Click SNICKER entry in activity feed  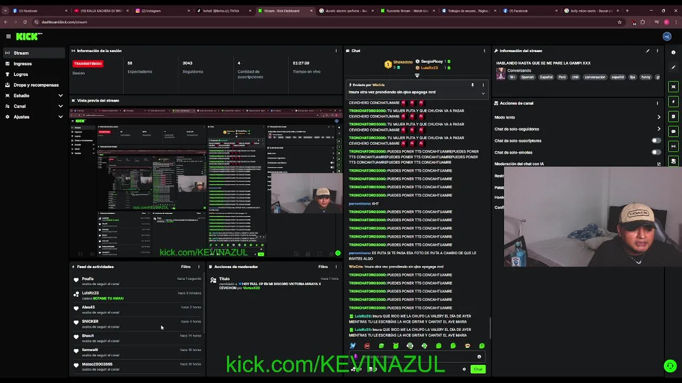pyautogui.click(x=139, y=324)
